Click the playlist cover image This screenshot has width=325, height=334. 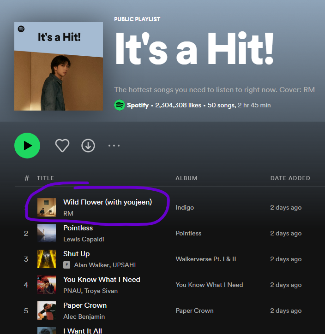pyautogui.click(x=59, y=66)
